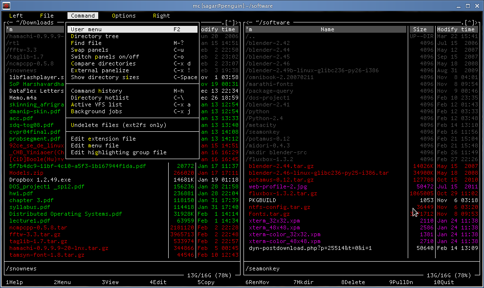The image size is (484, 288).
Task: Open Directory hotlist entry
Action: click(x=132, y=98)
